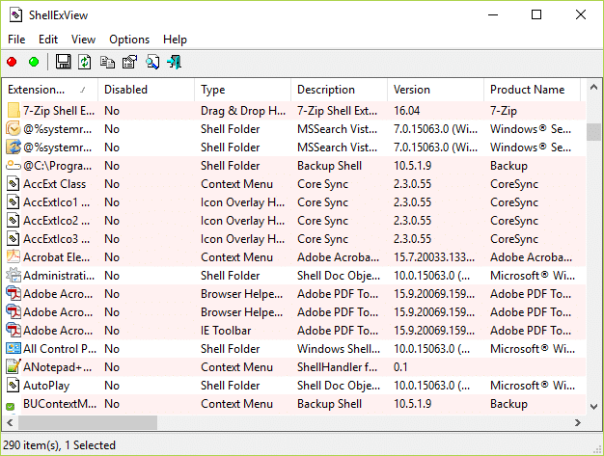Open the Properties toolbar icon
Viewport: 604px width, 456px height.
click(129, 63)
